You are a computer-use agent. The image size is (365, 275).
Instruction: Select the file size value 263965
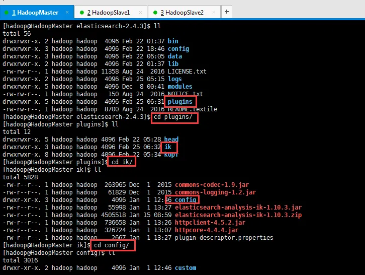click(115, 185)
